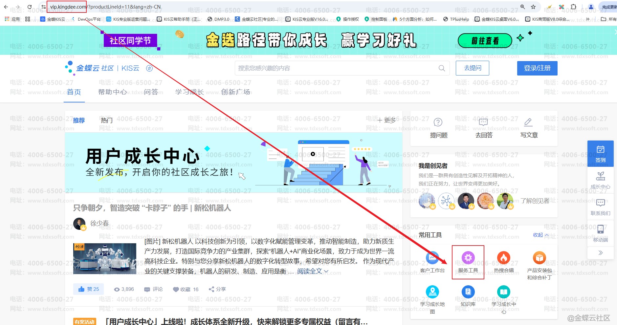Click the search magnifier icon in the search box

coord(442,68)
